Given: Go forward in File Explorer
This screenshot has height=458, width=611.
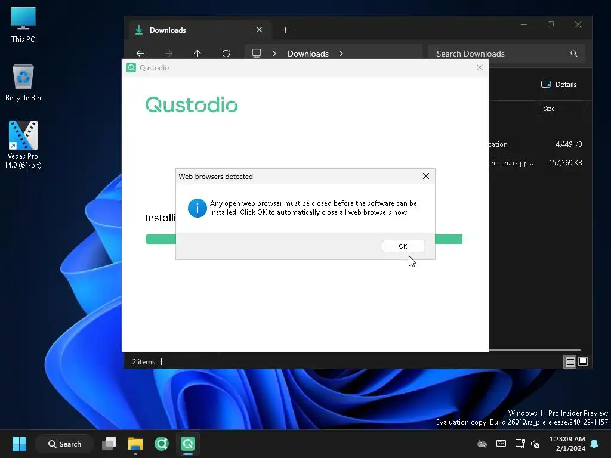Looking at the screenshot, I should (x=169, y=53).
